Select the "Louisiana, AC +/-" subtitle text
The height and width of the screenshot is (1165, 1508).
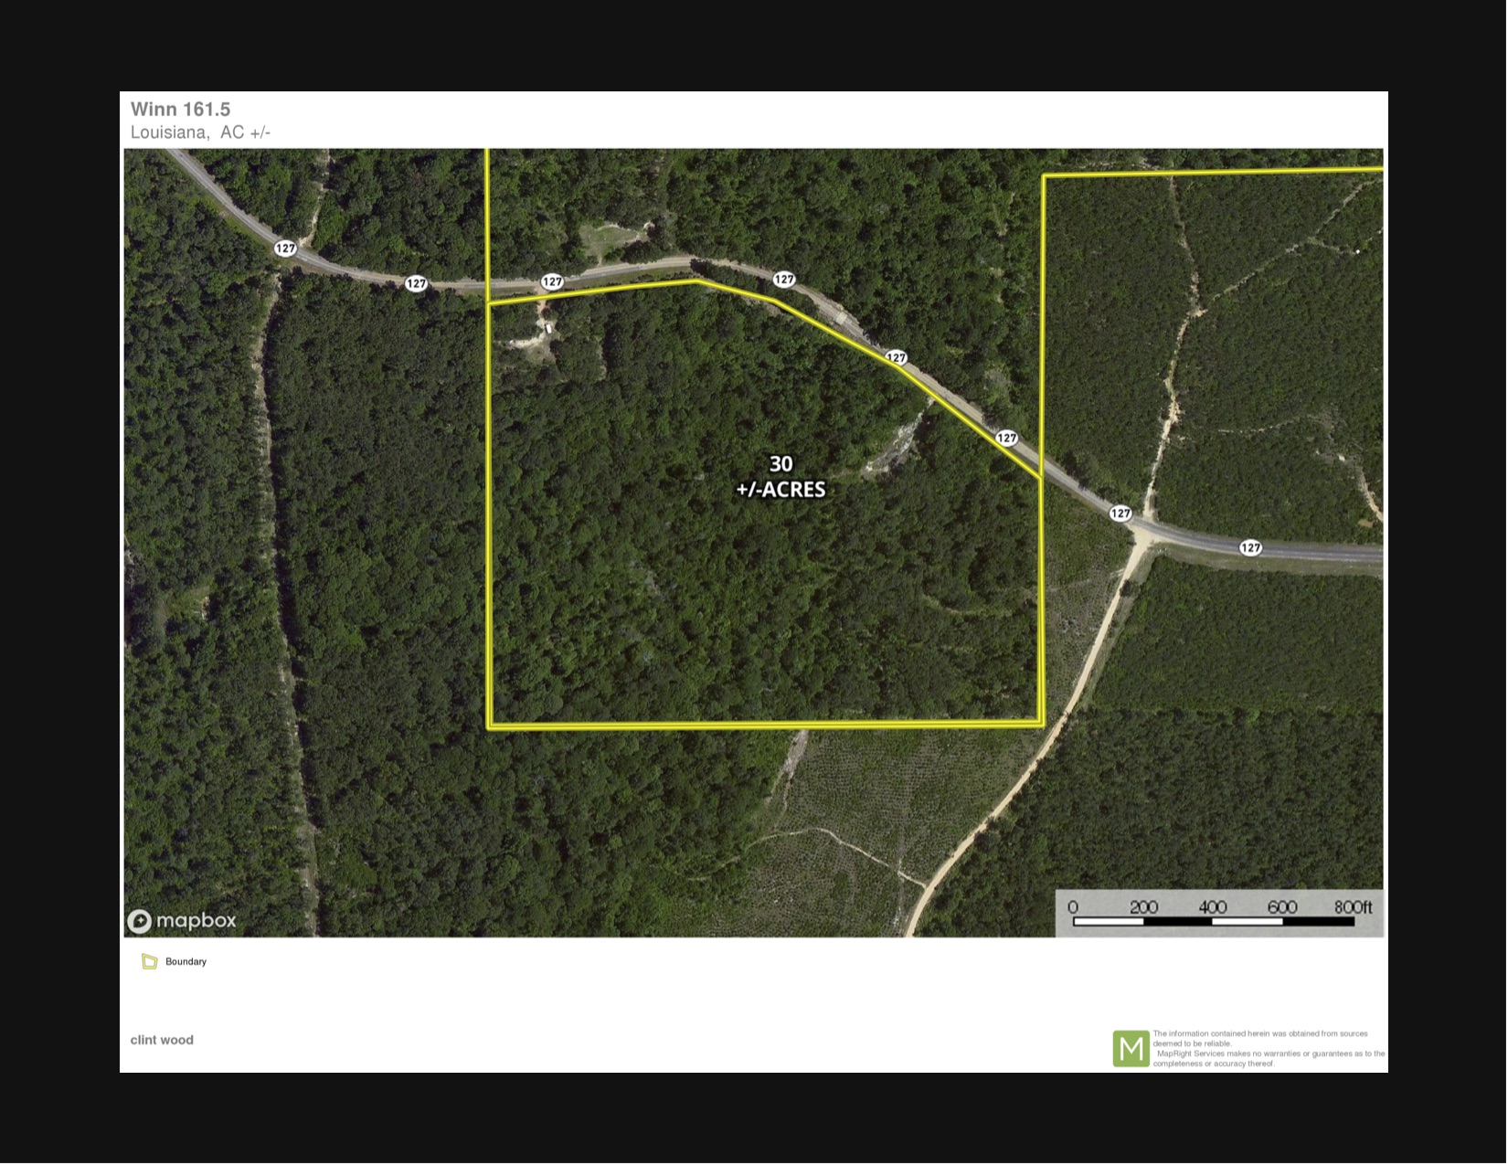click(200, 132)
